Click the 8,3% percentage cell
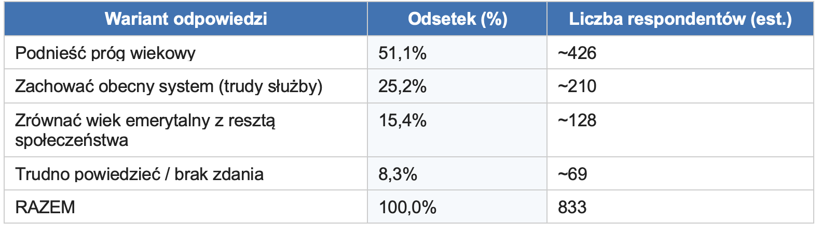 coord(398,174)
